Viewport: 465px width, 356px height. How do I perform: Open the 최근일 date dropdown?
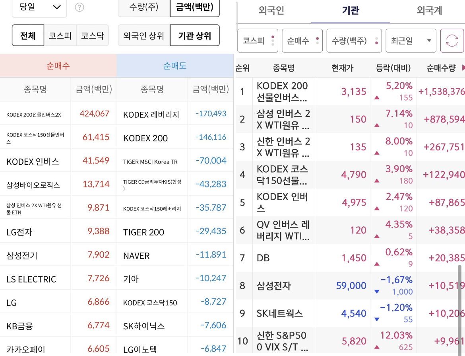pyautogui.click(x=411, y=41)
